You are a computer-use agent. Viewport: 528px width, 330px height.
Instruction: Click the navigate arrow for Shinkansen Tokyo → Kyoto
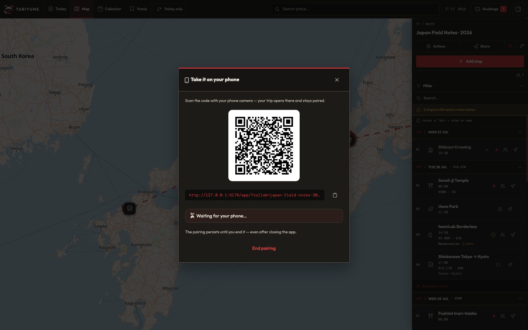tap(510, 265)
